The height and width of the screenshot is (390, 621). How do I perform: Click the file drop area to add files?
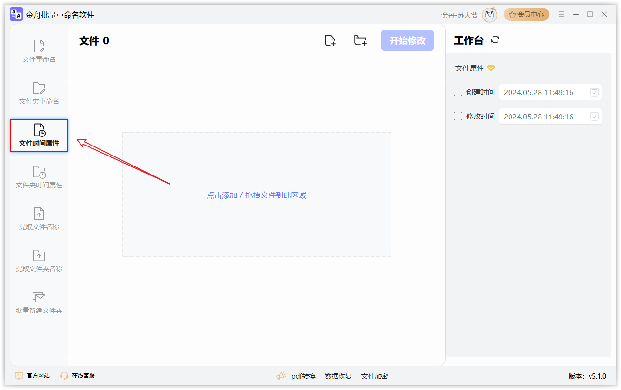257,195
